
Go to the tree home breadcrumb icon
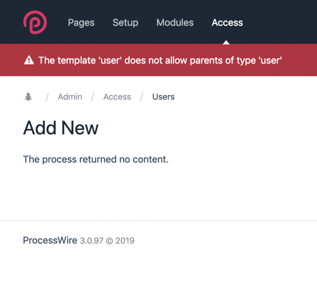tap(28, 97)
